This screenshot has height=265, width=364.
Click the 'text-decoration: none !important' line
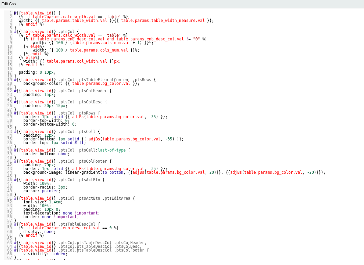61,213
